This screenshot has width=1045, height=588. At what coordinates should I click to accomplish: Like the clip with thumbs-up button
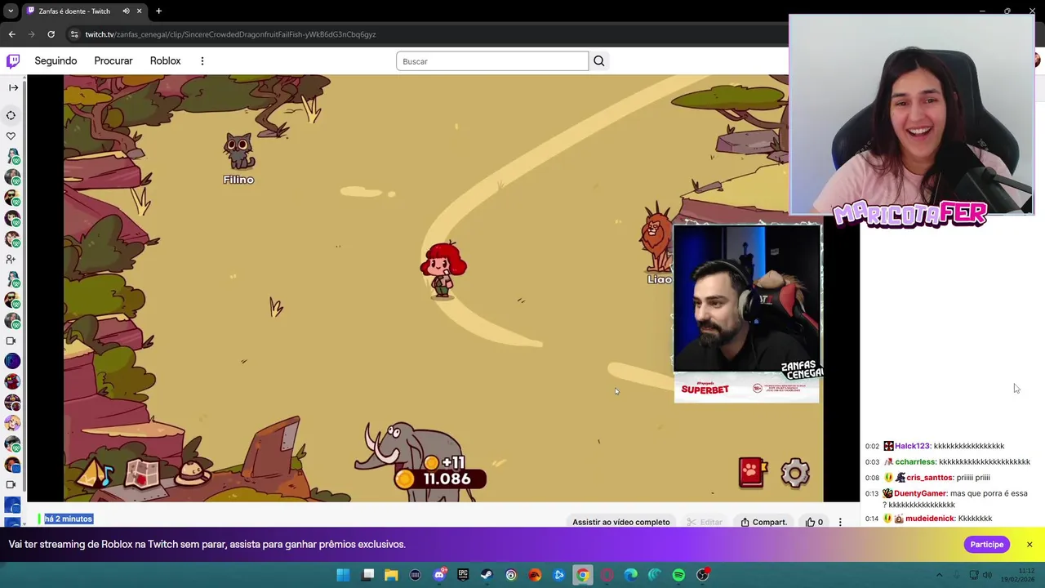(x=814, y=522)
